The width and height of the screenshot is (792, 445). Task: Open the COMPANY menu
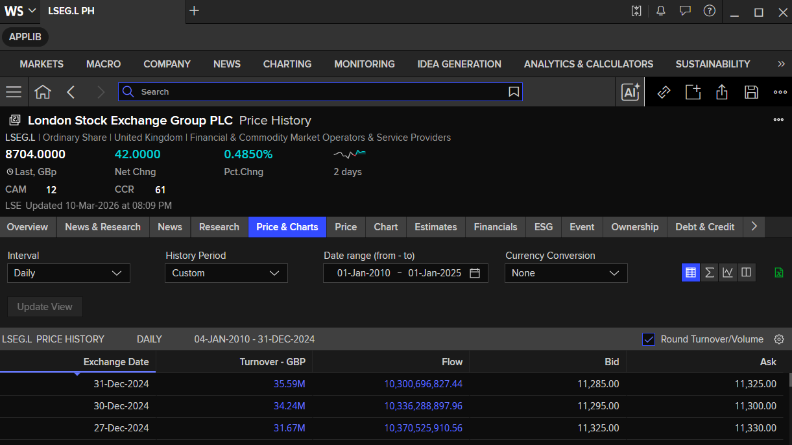click(167, 64)
